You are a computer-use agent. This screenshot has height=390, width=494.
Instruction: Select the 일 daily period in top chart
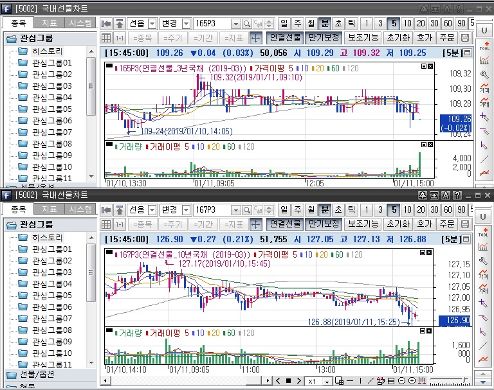tap(284, 24)
